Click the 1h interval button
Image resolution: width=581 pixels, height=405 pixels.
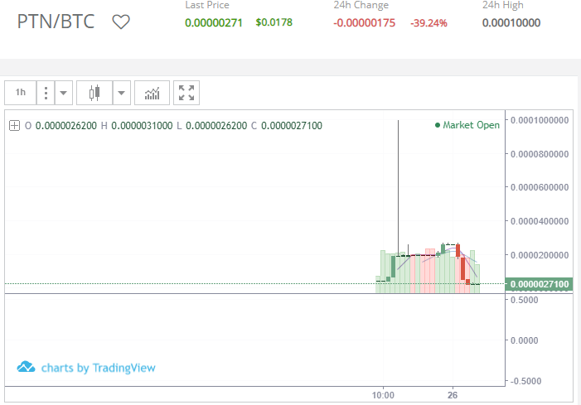21,93
